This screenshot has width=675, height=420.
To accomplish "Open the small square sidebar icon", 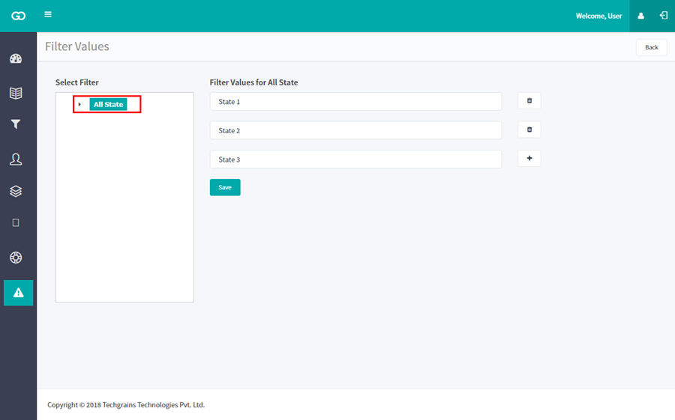I will (16, 222).
